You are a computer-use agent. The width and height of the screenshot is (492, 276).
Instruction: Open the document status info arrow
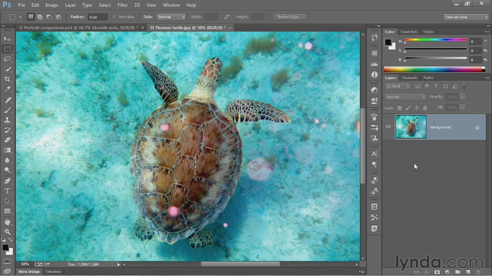pos(118,264)
